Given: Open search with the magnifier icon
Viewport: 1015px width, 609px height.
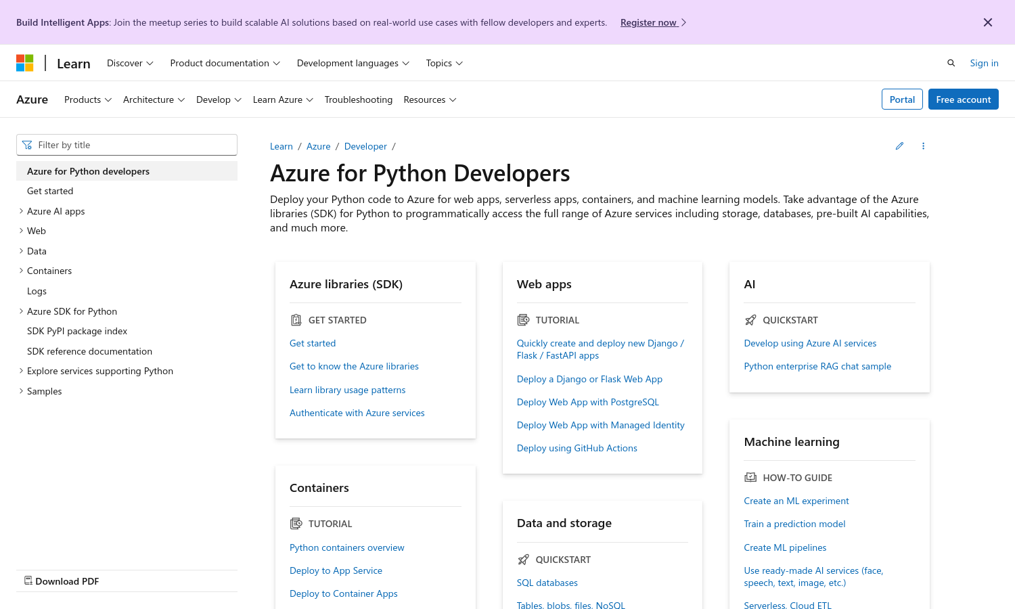Looking at the screenshot, I should [951, 63].
